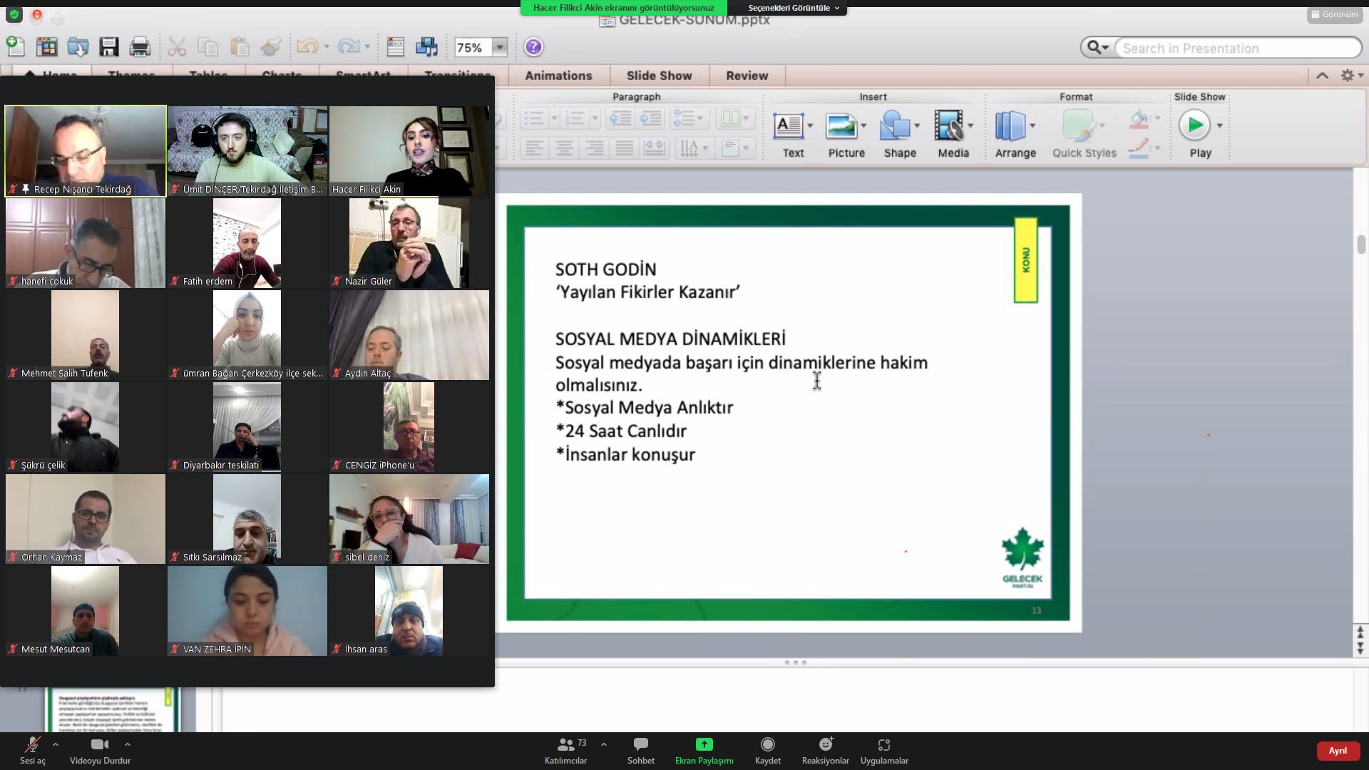This screenshot has width=1369, height=770.
Task: Click the vertical slide scrollbar handle
Action: pos(1360,244)
